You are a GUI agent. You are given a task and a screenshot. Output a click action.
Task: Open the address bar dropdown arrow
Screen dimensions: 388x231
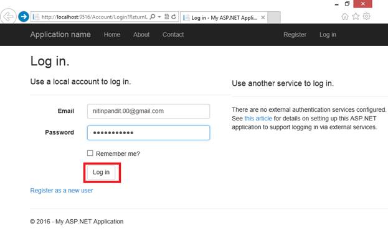(x=159, y=17)
